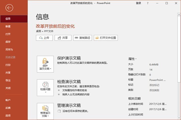Click the scrollbar up arrow
The image size is (181, 120).
pyautogui.click(x=179, y=14)
